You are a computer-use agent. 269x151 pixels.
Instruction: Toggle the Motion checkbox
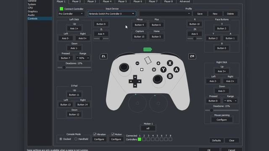(113, 134)
